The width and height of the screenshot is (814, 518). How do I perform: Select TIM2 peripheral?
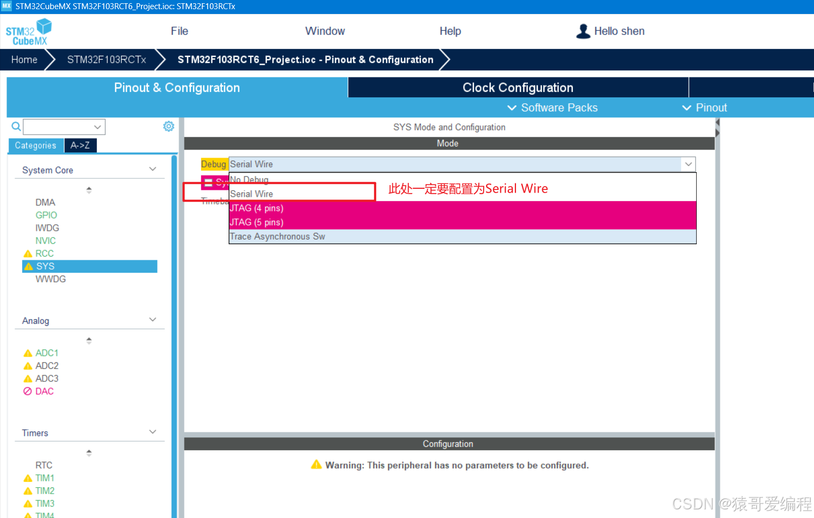point(45,491)
